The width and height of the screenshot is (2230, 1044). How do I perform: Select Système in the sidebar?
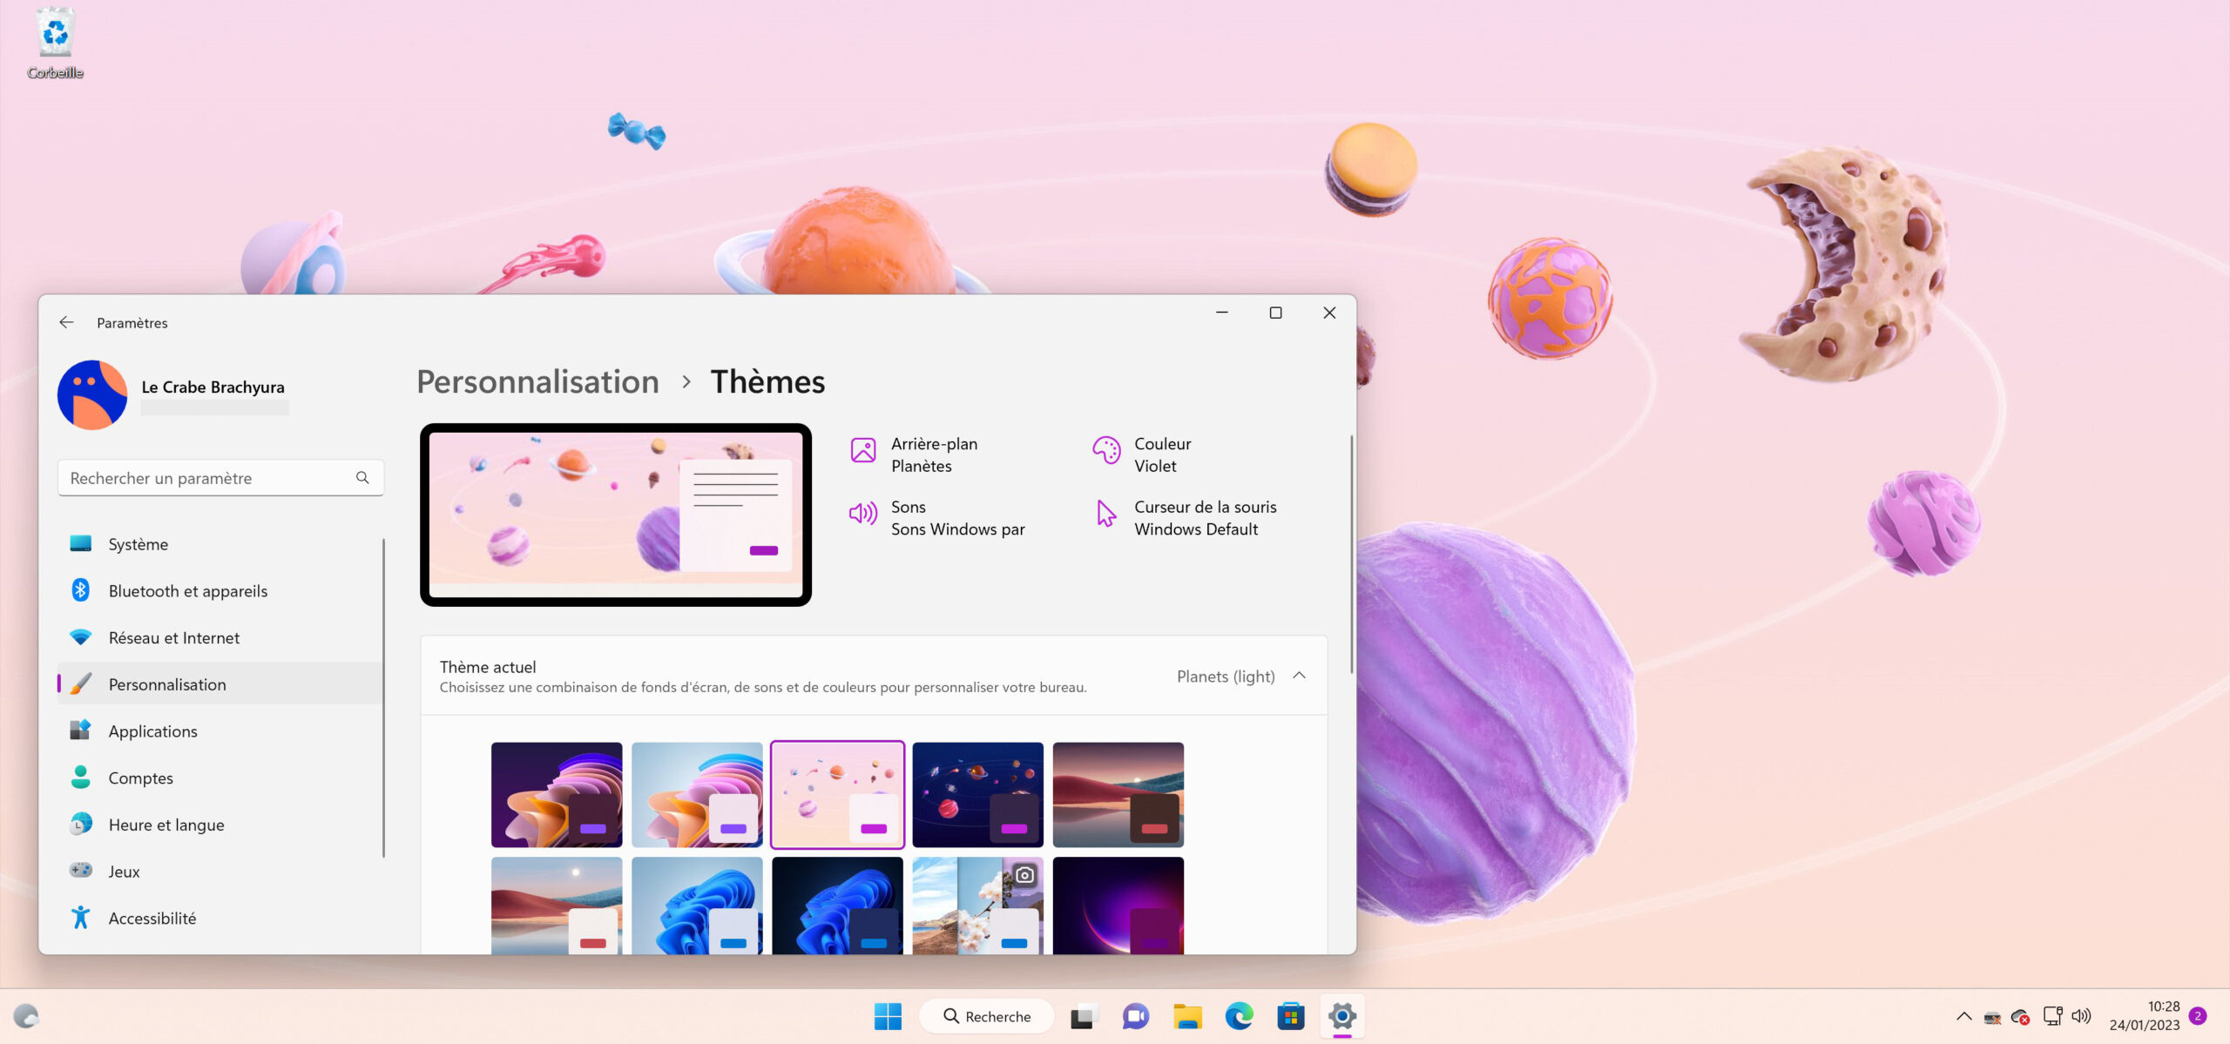tap(220, 544)
